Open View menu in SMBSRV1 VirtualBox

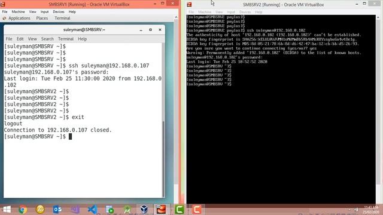coord(32,12)
